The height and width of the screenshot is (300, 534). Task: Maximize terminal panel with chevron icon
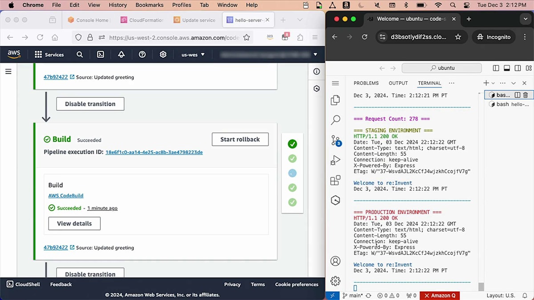(x=514, y=83)
